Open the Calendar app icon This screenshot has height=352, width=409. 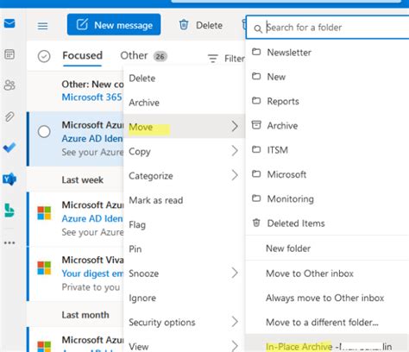[9, 54]
